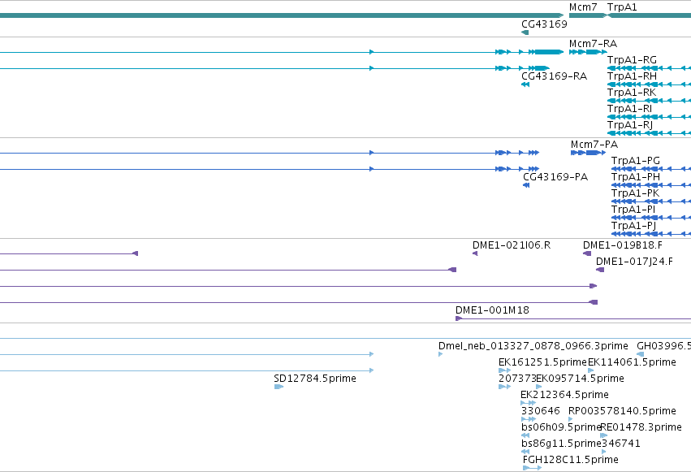Select the purple glyph under DME1-019B18.F
This screenshot has width=691, height=472.
click(x=587, y=253)
